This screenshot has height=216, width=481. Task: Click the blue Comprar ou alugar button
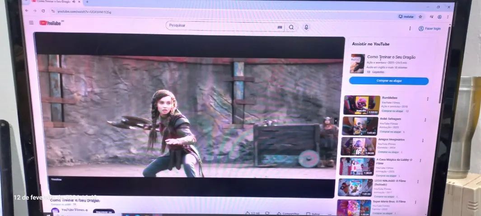(388, 81)
